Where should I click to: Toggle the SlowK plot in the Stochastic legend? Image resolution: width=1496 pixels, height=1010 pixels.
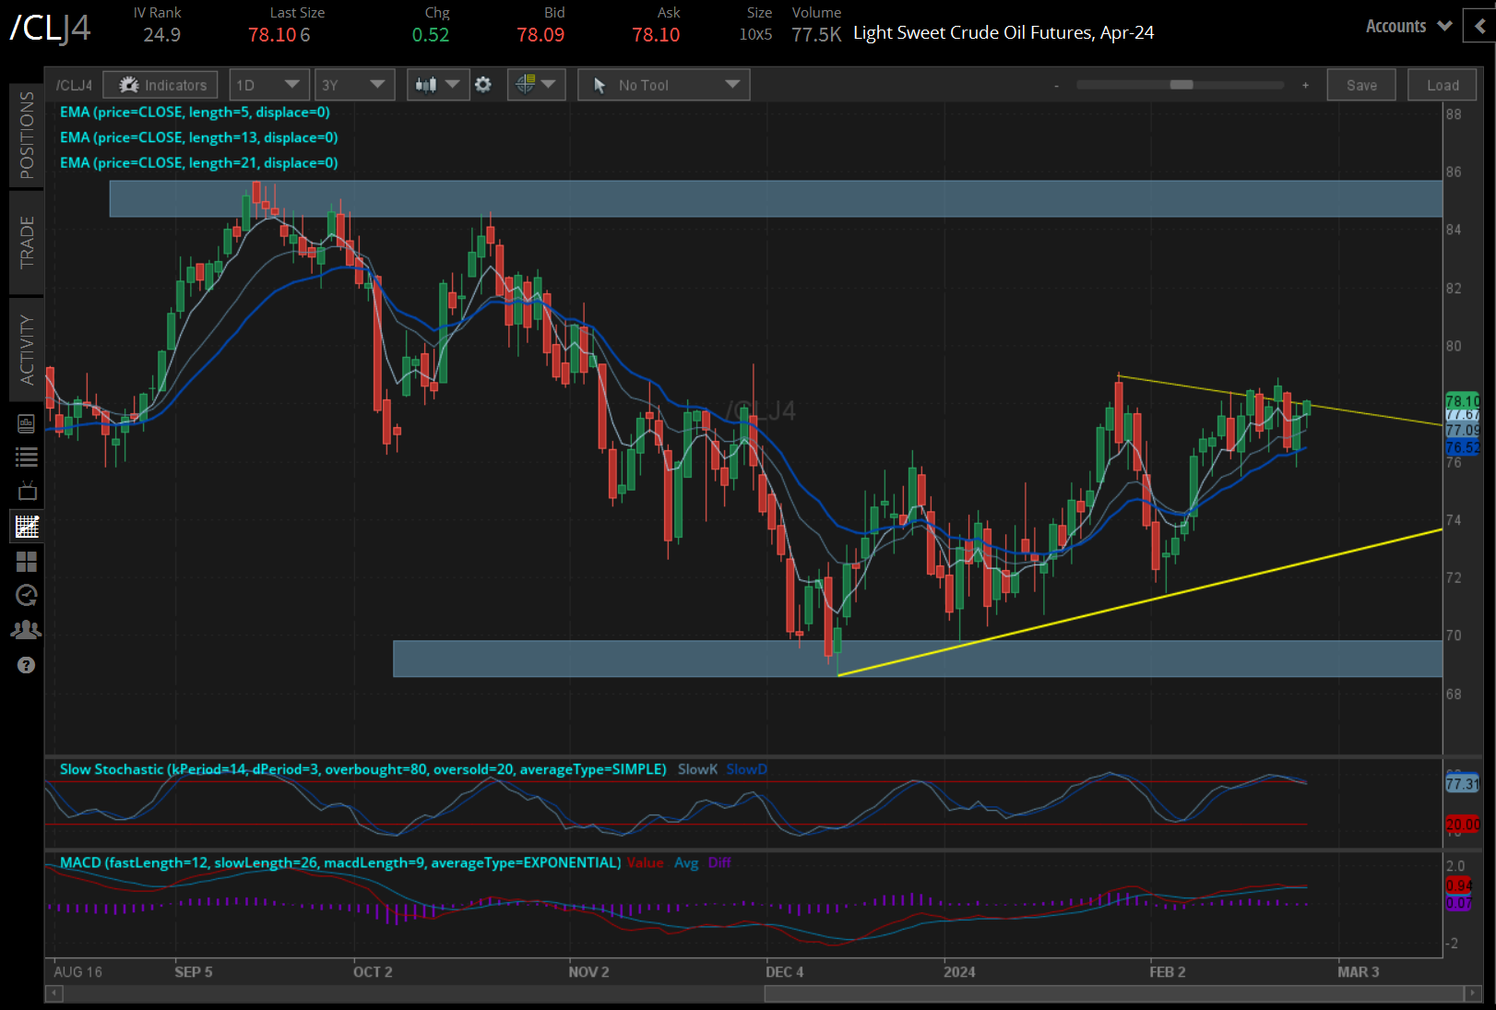click(697, 768)
